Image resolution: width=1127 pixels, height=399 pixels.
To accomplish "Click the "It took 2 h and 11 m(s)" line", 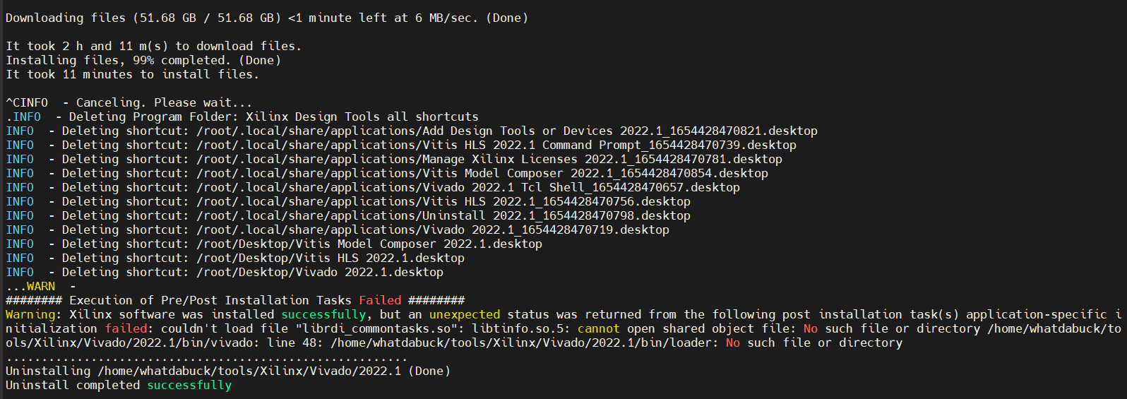I will tap(153, 46).
